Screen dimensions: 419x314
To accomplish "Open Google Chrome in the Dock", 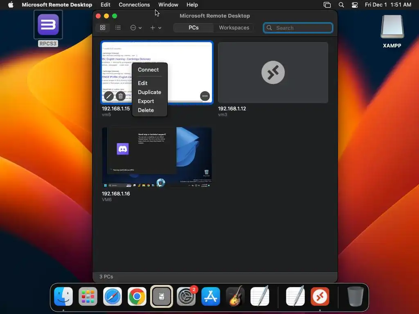I will pyautogui.click(x=137, y=296).
